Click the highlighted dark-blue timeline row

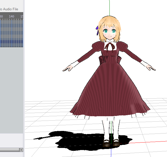coord(12,42)
